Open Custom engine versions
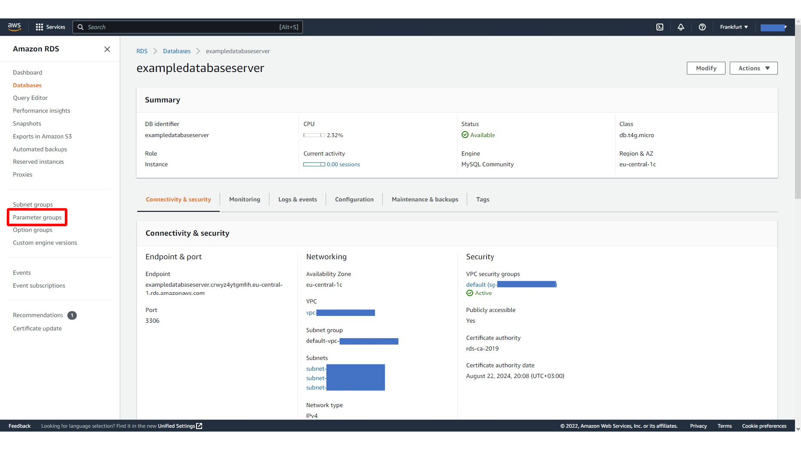 click(45, 243)
